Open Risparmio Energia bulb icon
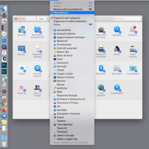This screenshot has height=149, width=149. tap(37, 49)
